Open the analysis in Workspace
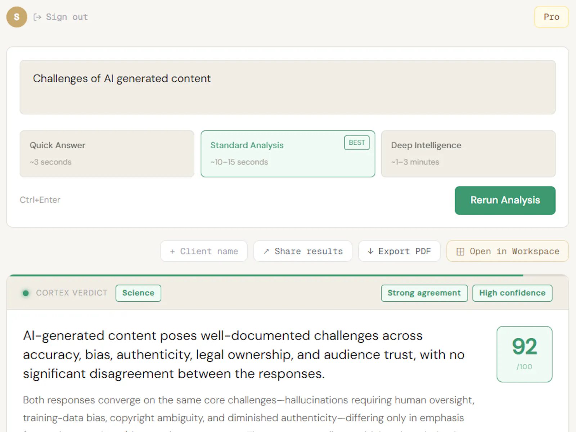576x432 pixels. (508, 251)
